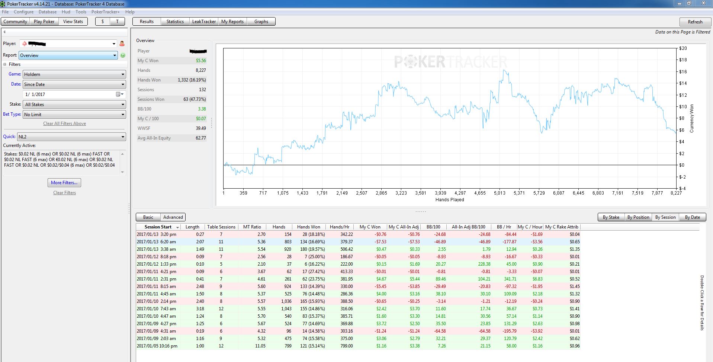The image size is (713, 362).
Task: Group results By Date
Action: 693,217
